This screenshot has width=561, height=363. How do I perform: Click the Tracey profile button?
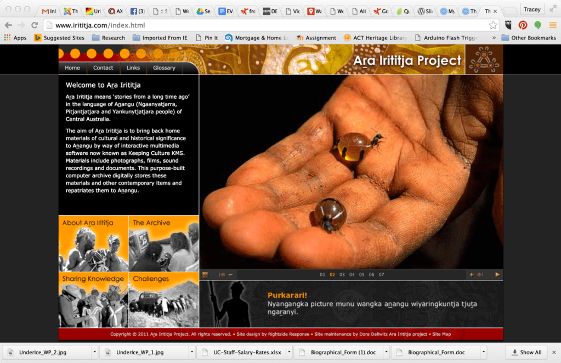click(x=532, y=9)
